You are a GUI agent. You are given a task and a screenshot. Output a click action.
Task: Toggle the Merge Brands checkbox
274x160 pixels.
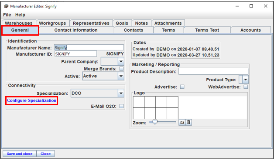(x=121, y=69)
